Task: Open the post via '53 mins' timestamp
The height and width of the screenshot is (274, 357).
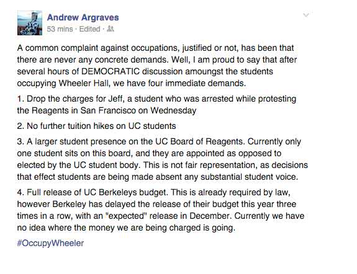Action: (x=60, y=29)
